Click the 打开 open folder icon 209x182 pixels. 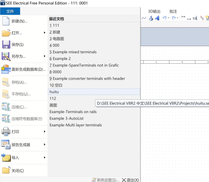pyautogui.click(x=6, y=33)
